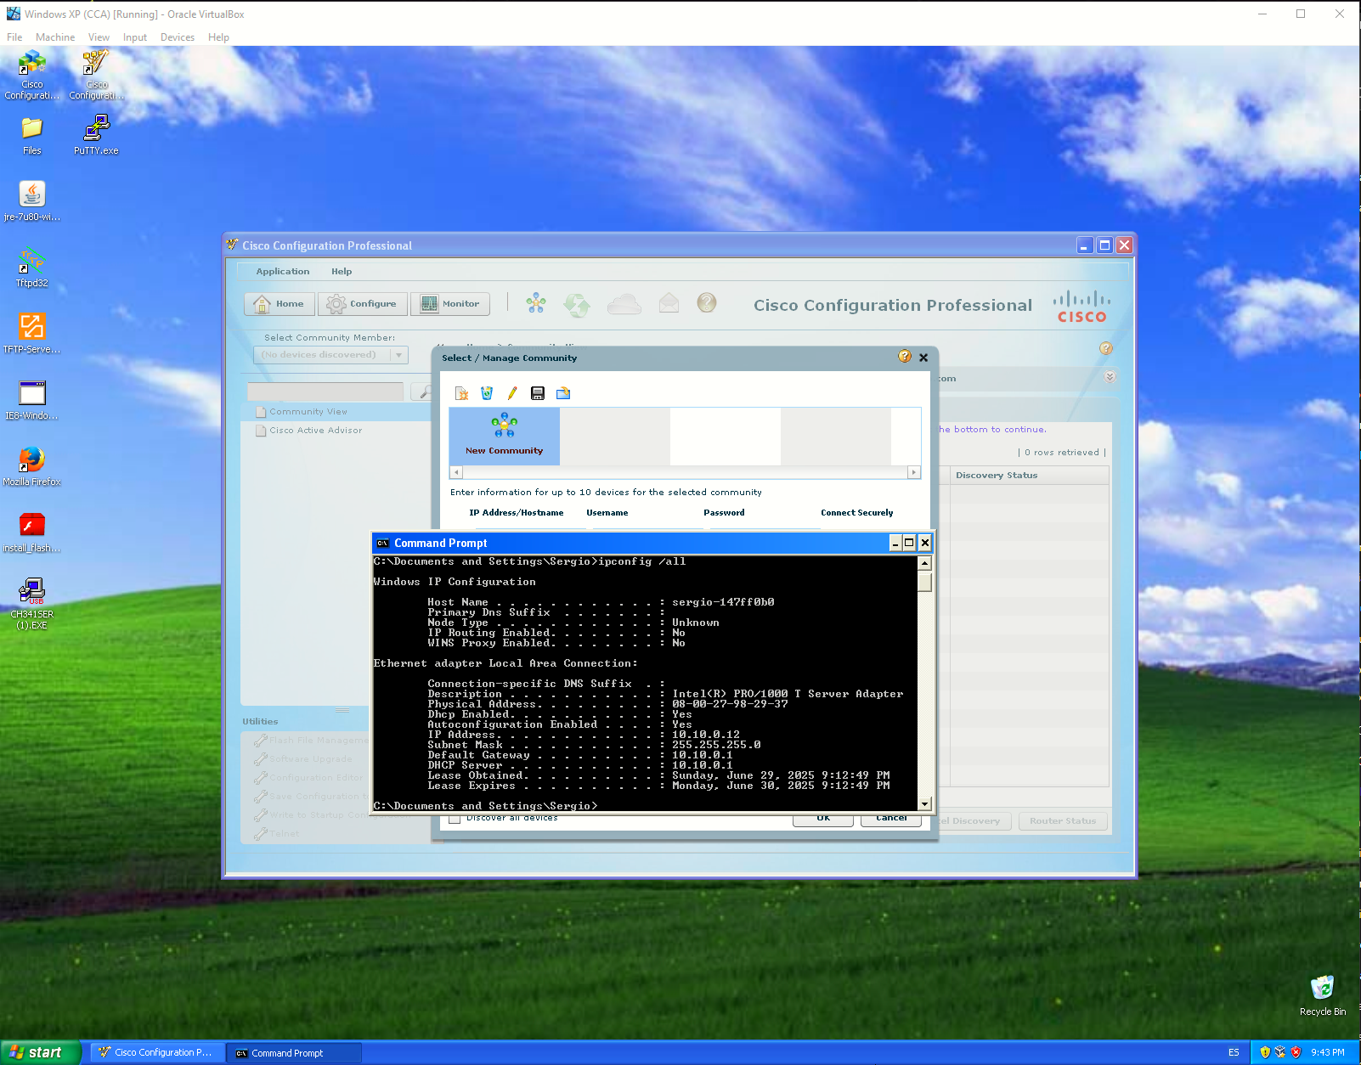Click the import community folder icon

click(563, 393)
